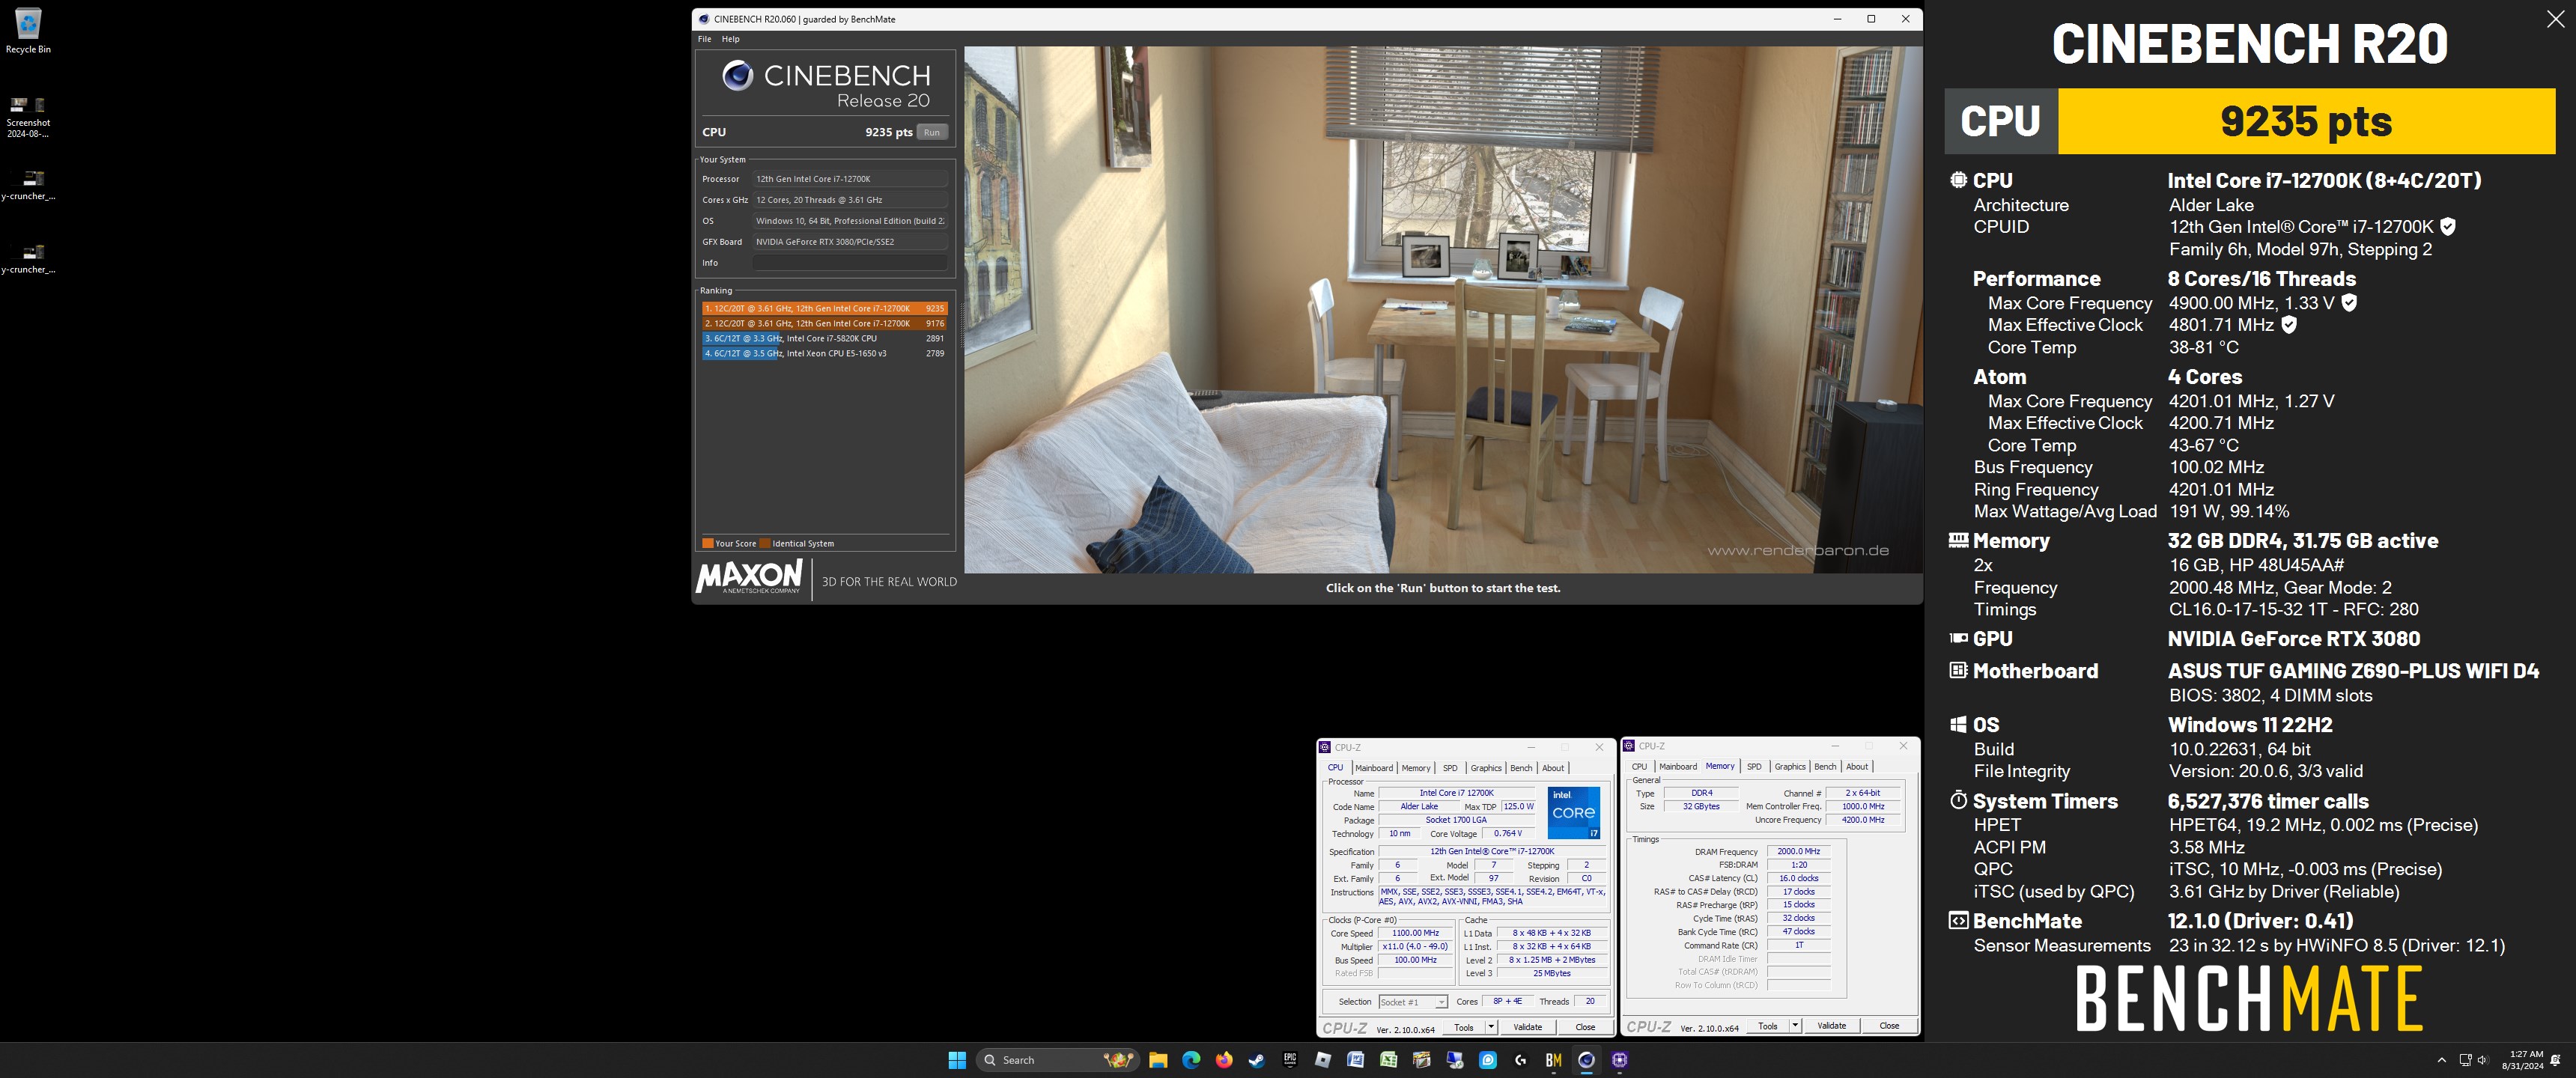Open Recycle Bin on the desktop
The height and width of the screenshot is (1078, 2576).
click(x=28, y=30)
